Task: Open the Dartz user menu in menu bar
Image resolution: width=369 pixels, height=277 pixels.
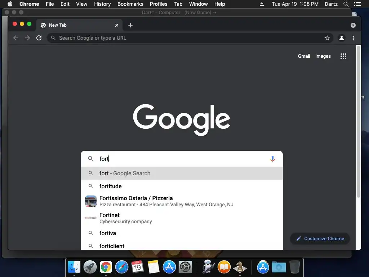Action: (331, 4)
